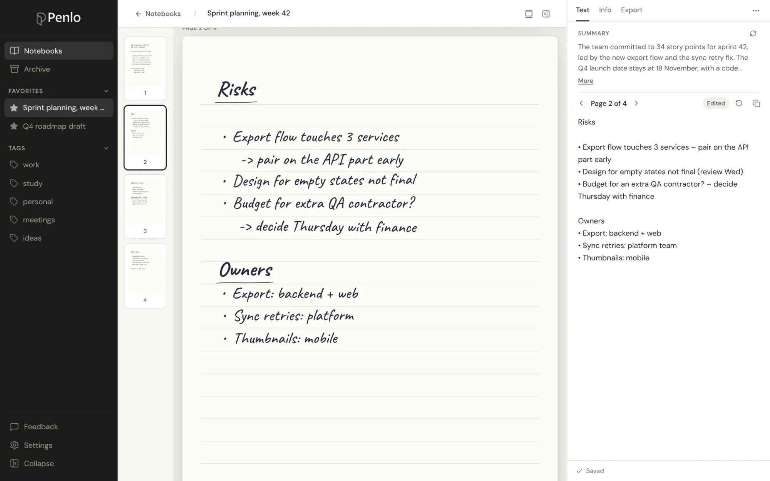Click the Sprint planning, week 42 title
The image size is (770, 481).
[249, 13]
